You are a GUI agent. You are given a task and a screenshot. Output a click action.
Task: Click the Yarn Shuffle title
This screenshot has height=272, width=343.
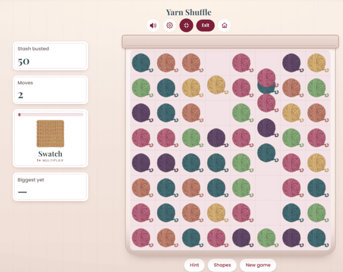(189, 12)
